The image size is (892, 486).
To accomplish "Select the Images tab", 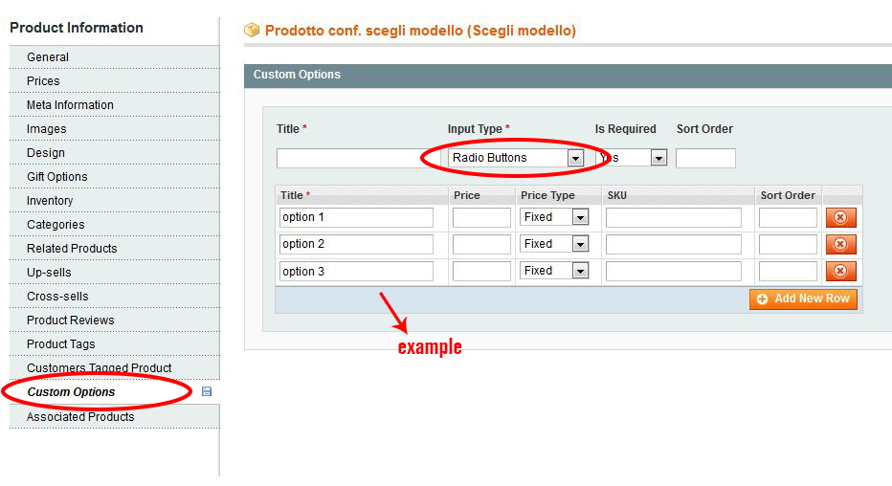I will 47,129.
